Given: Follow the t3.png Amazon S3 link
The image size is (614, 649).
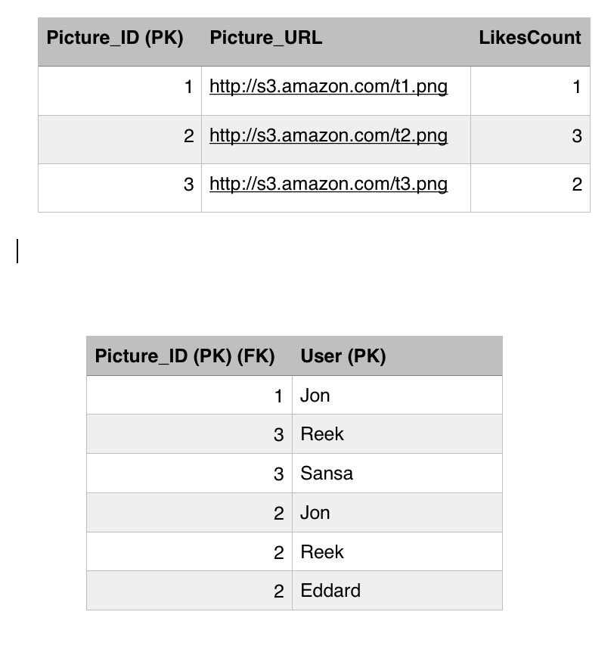Looking at the screenshot, I should pos(328,185).
